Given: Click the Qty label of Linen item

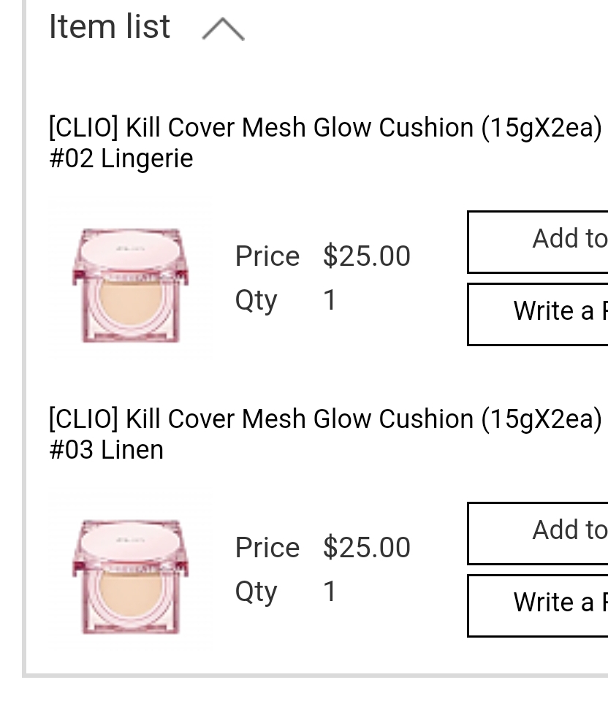Looking at the screenshot, I should tap(256, 592).
